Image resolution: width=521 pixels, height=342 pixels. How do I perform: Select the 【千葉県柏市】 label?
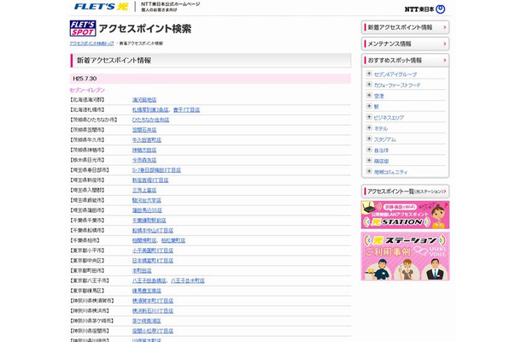coord(85,240)
